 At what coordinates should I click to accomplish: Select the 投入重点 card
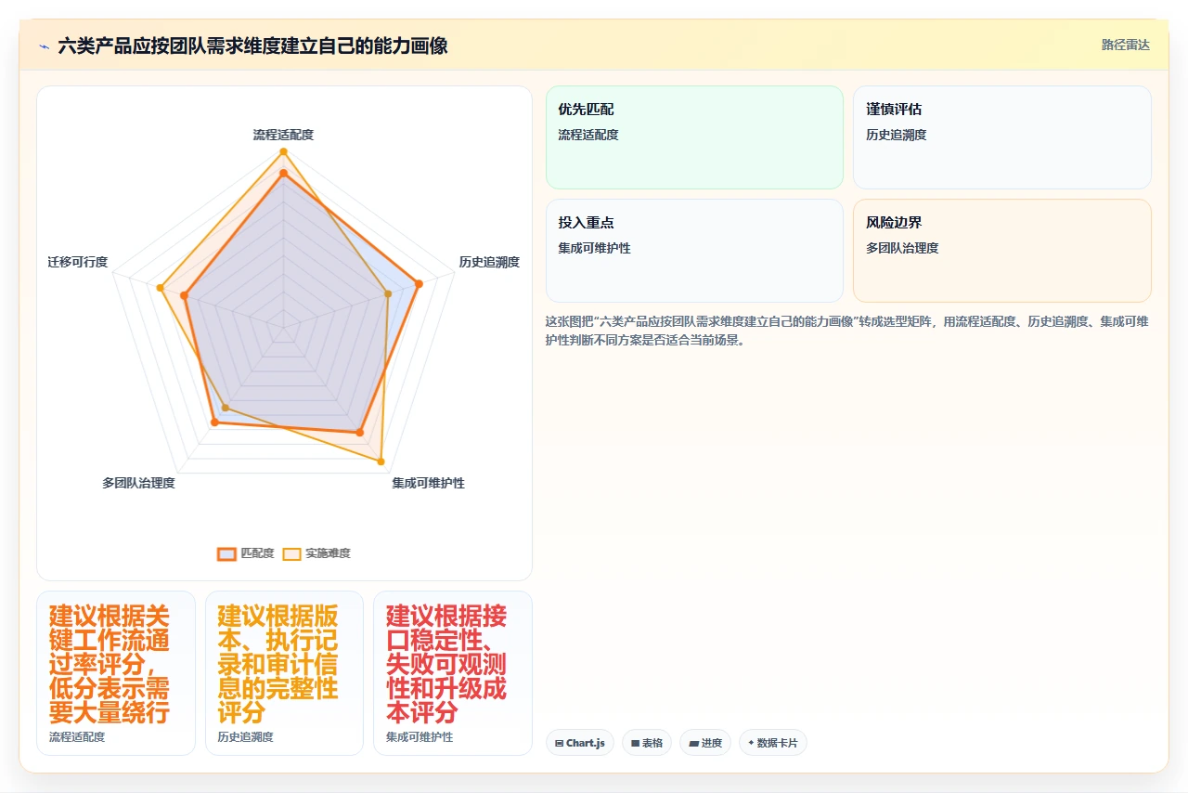point(694,251)
